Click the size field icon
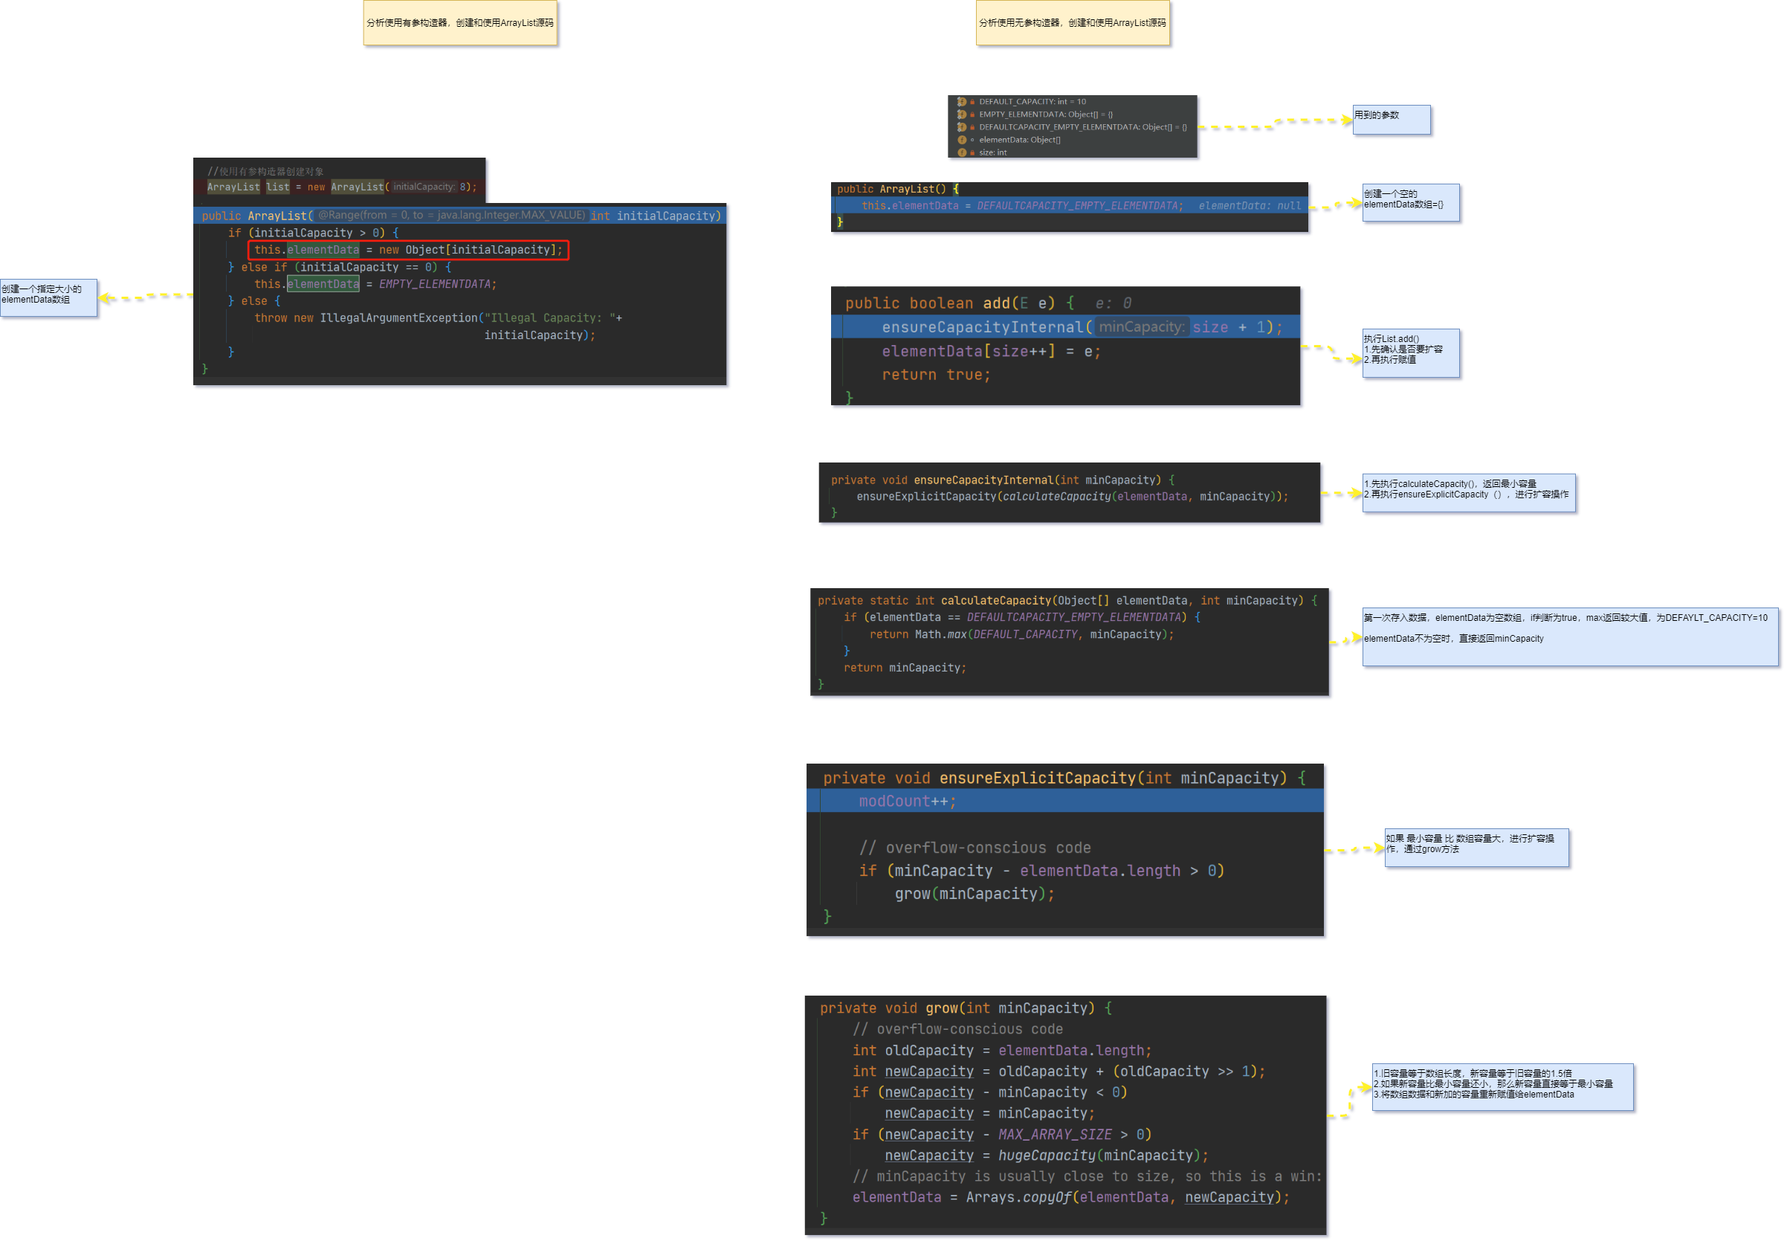1787x1244 pixels. click(x=961, y=152)
